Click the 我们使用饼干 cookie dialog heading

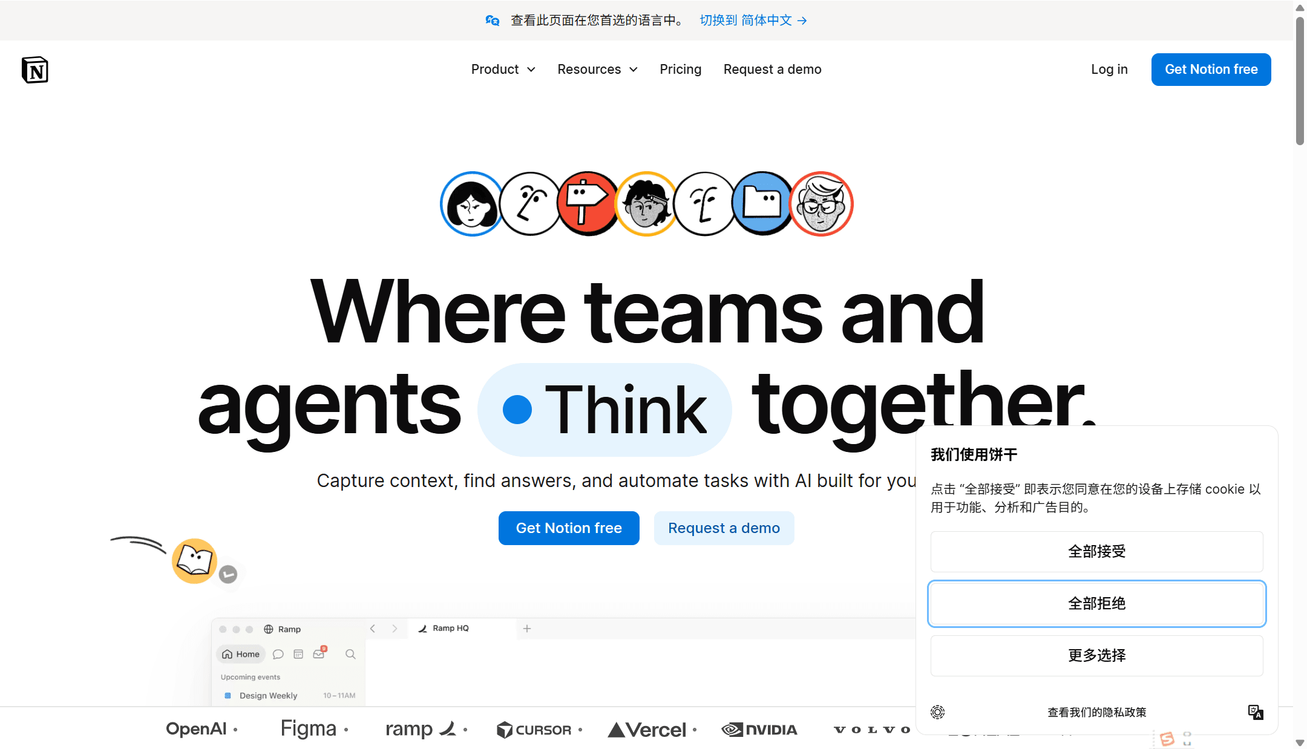point(974,455)
